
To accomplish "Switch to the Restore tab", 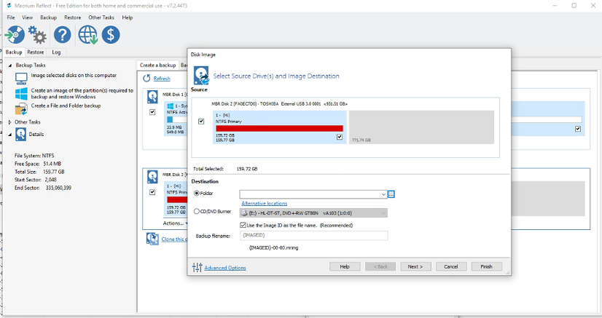I will pos(35,52).
